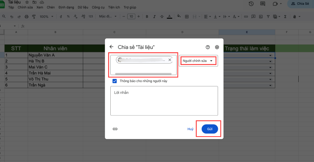Viewport: 314px width, 162px height.
Task: Open search the menus magnifier icon
Action: 4,16
